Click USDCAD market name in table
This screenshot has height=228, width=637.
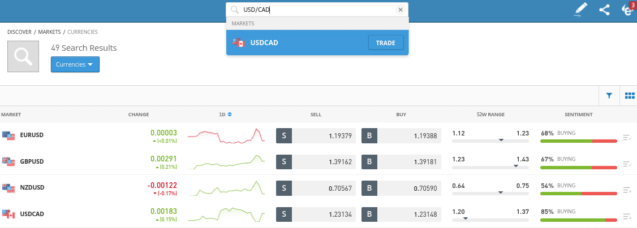(x=32, y=214)
